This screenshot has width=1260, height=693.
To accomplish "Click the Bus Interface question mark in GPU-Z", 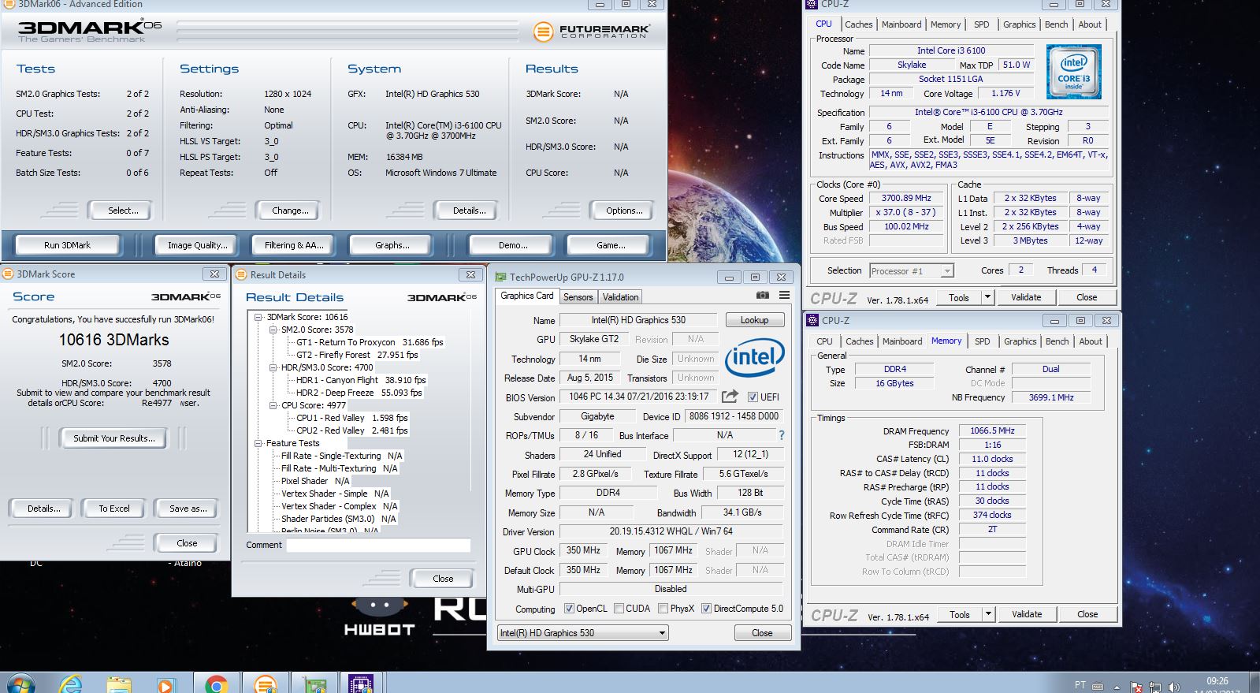I will pos(782,435).
